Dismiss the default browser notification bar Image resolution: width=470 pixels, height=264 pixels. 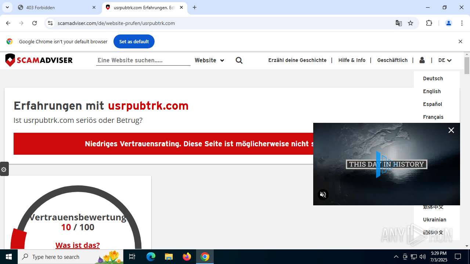[x=460, y=41]
